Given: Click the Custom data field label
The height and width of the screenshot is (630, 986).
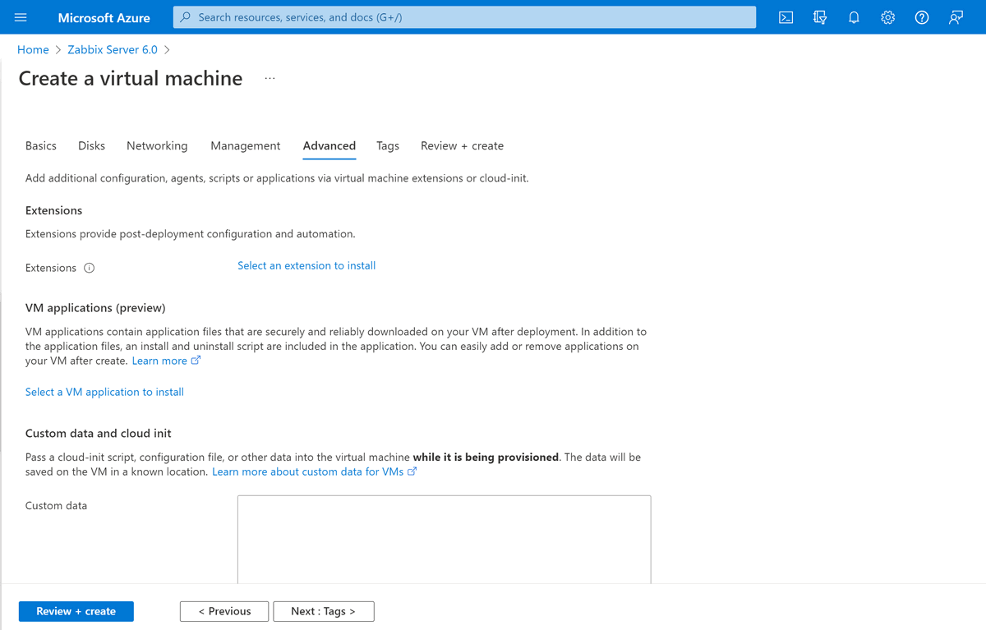Looking at the screenshot, I should tap(56, 506).
